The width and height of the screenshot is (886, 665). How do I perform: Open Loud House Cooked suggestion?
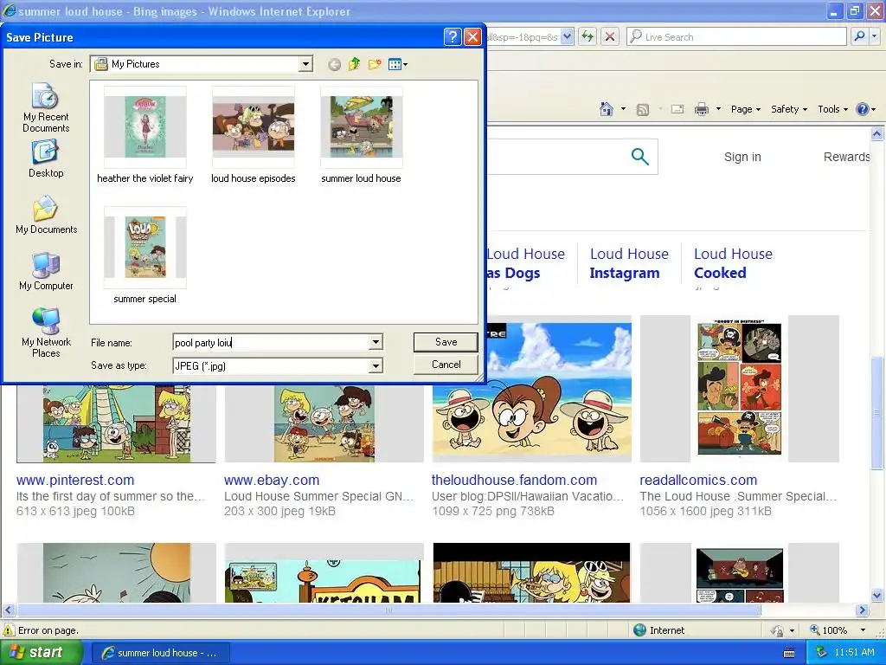tap(733, 263)
